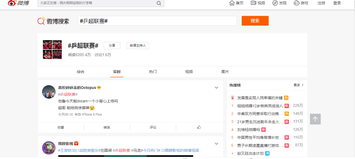Open the 发现 discover compass icon
Screen dimensions: 355x159
click(275, 3)
